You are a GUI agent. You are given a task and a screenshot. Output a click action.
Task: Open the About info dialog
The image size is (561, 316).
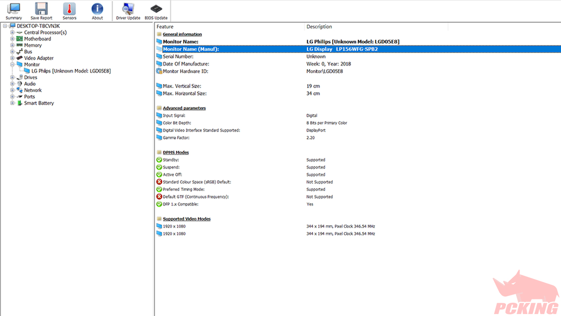pyautogui.click(x=97, y=11)
